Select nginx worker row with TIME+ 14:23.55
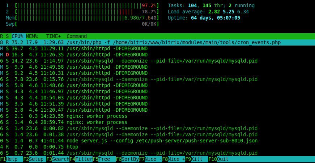 158,116
